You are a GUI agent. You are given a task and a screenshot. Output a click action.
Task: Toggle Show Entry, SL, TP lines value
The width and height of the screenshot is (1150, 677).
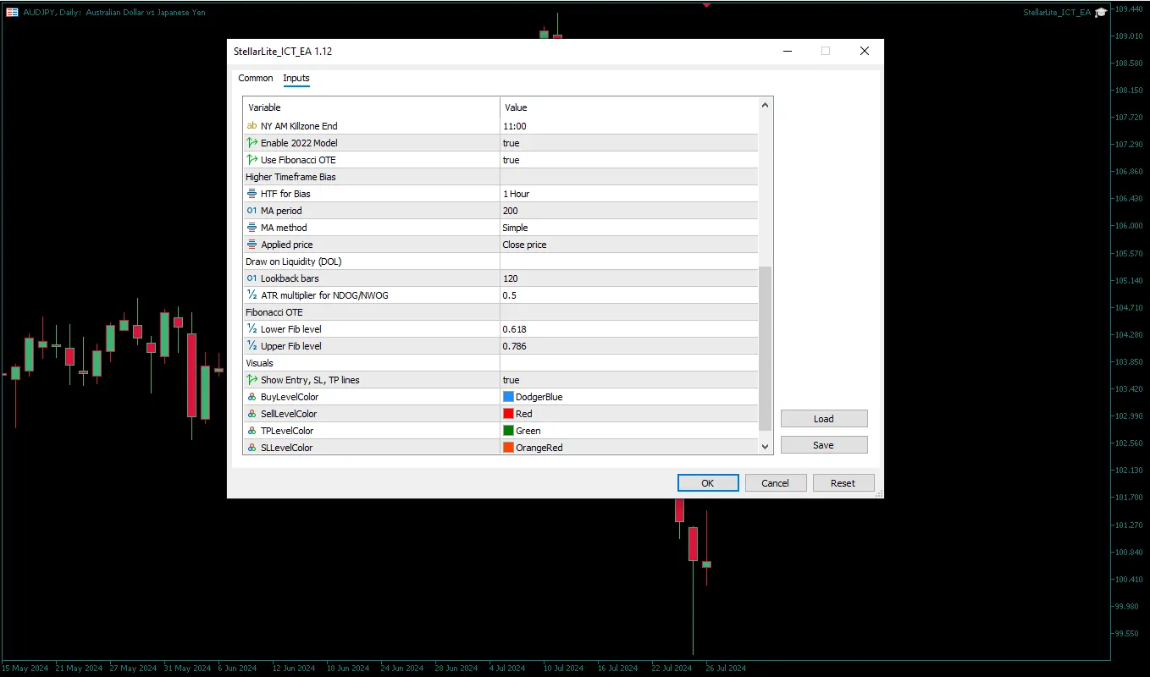tap(629, 380)
